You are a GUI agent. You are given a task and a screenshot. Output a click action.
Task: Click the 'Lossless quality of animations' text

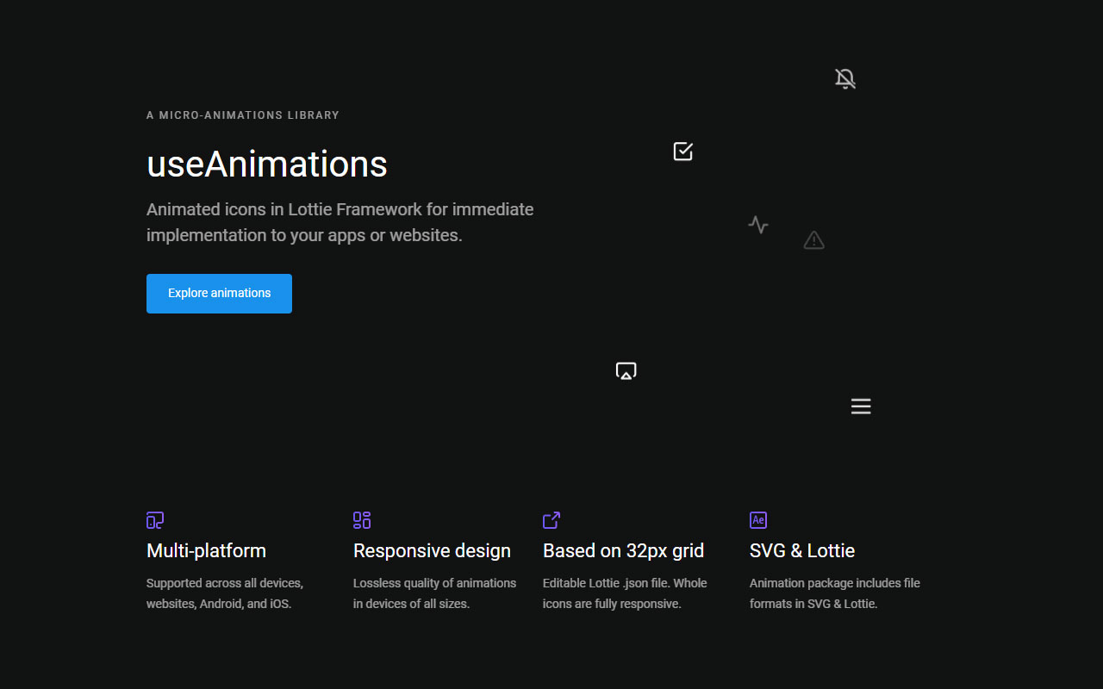(x=434, y=593)
